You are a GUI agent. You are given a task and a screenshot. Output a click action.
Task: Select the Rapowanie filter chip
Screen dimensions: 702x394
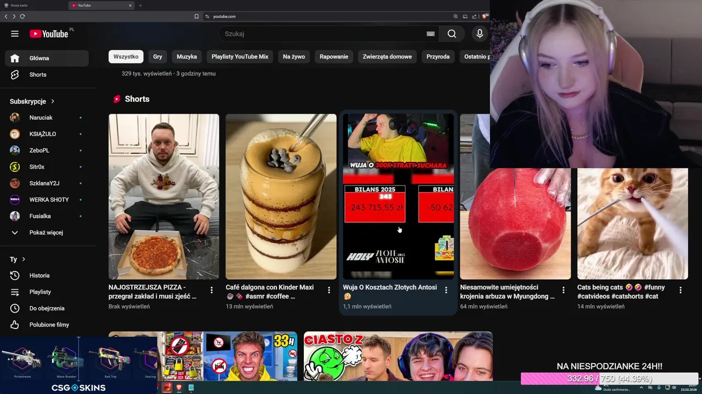pyautogui.click(x=334, y=56)
